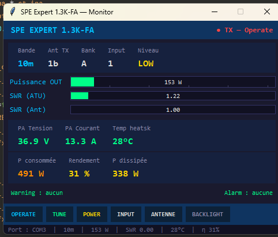
Task: Click the "Ant TX" column label
Action: pos(58,50)
